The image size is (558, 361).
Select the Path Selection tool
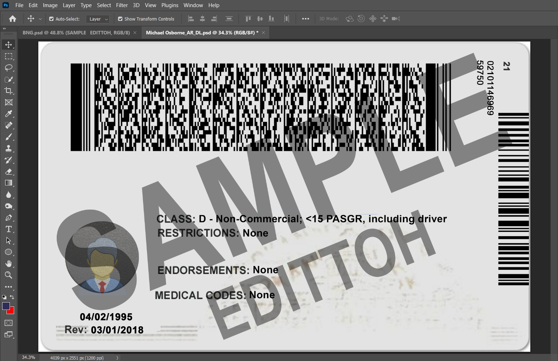click(9, 241)
